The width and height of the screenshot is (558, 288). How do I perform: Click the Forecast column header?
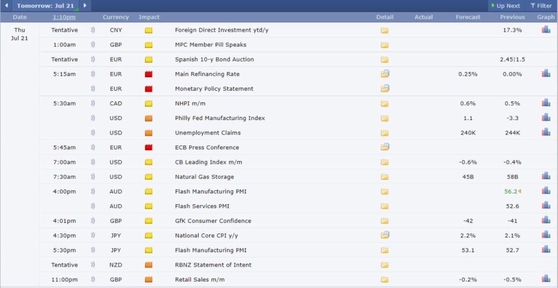(x=468, y=17)
